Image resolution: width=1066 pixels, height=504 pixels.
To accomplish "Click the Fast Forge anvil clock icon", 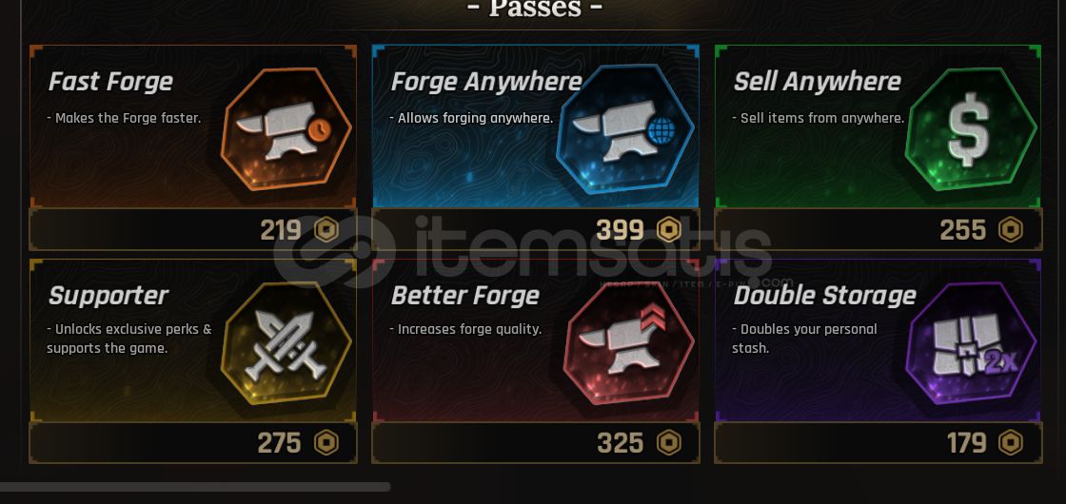I will click(x=286, y=128).
